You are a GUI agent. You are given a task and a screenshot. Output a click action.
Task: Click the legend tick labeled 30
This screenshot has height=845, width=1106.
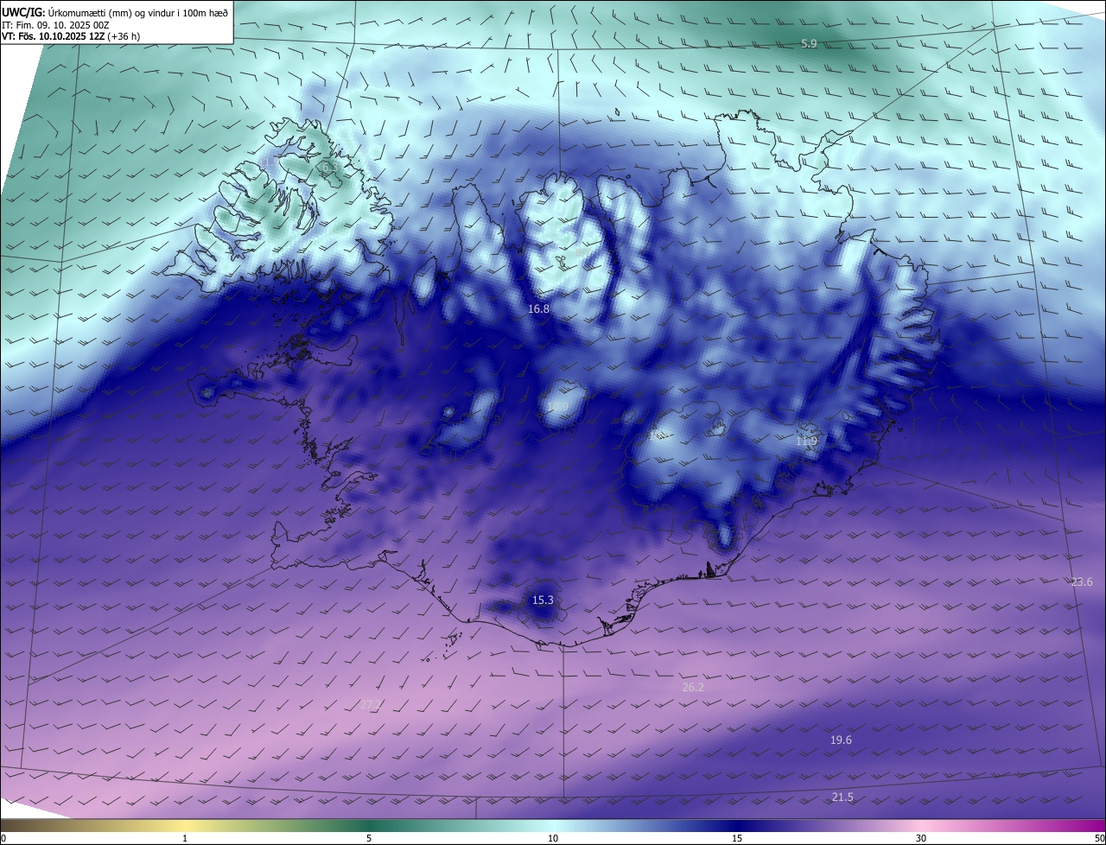pyautogui.click(x=921, y=838)
